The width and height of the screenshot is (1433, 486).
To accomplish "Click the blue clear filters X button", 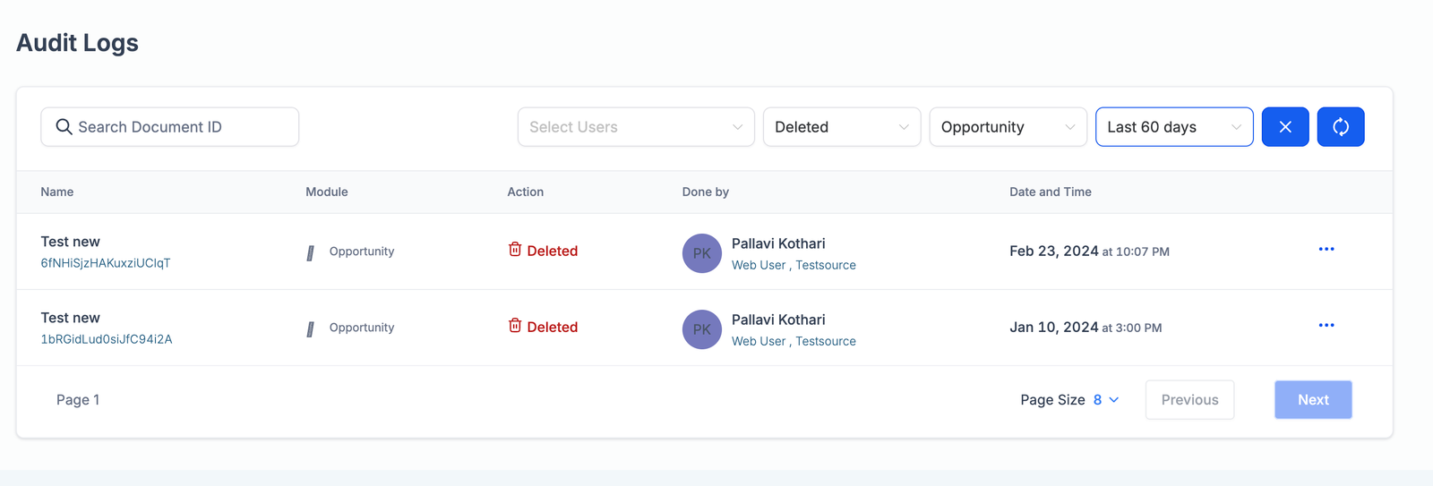I will (1284, 127).
